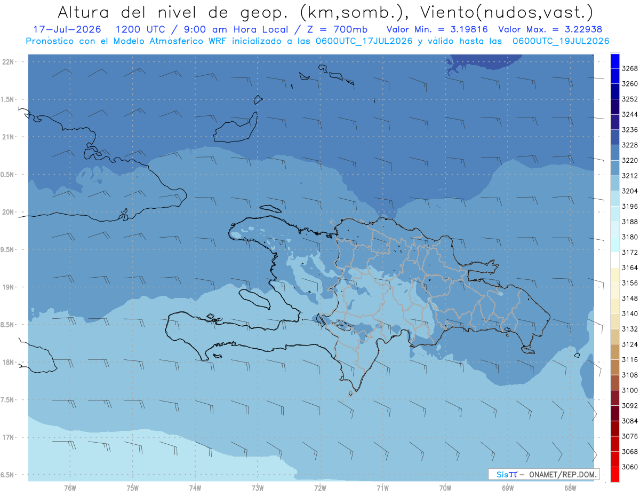This screenshot has width=640, height=495.
Task: Click the '20N' latitude axis label
Action: (x=7, y=212)
